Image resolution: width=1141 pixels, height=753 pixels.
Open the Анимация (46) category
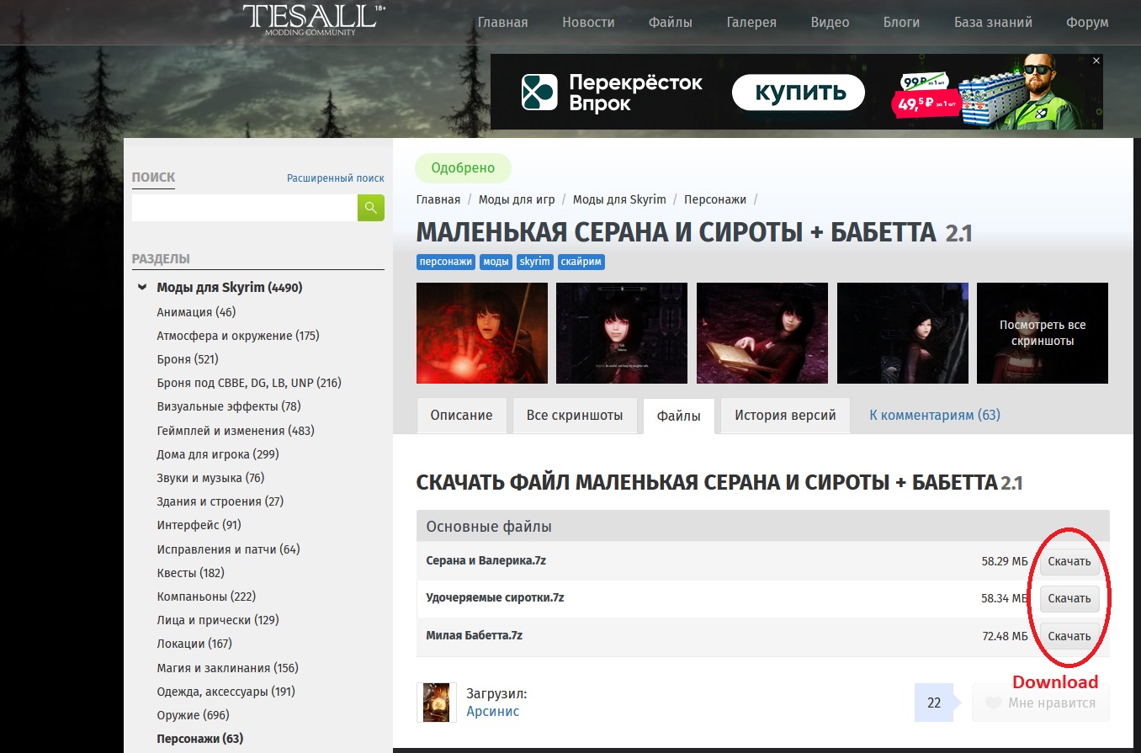pos(196,312)
